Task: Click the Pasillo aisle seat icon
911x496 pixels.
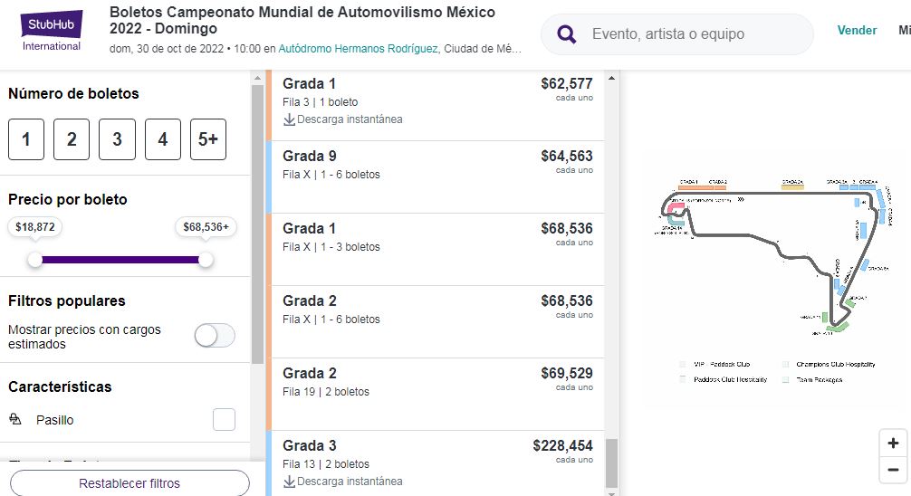Action: [x=15, y=419]
